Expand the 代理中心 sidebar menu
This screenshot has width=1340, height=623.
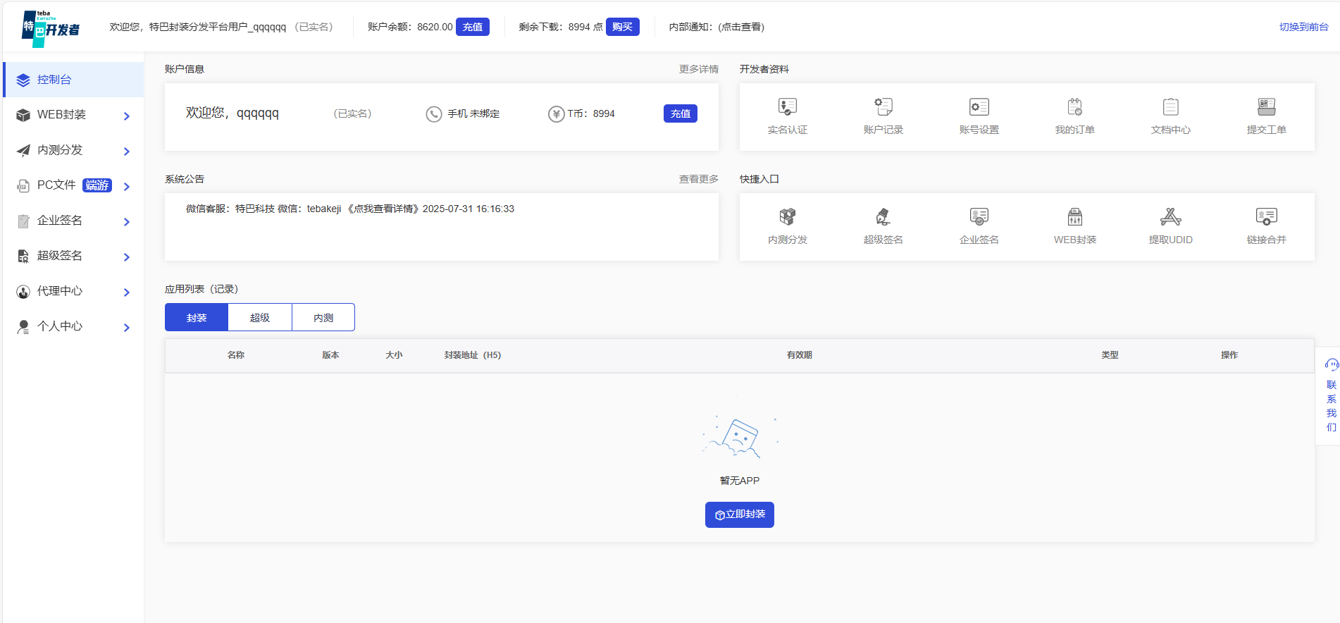coord(73,291)
